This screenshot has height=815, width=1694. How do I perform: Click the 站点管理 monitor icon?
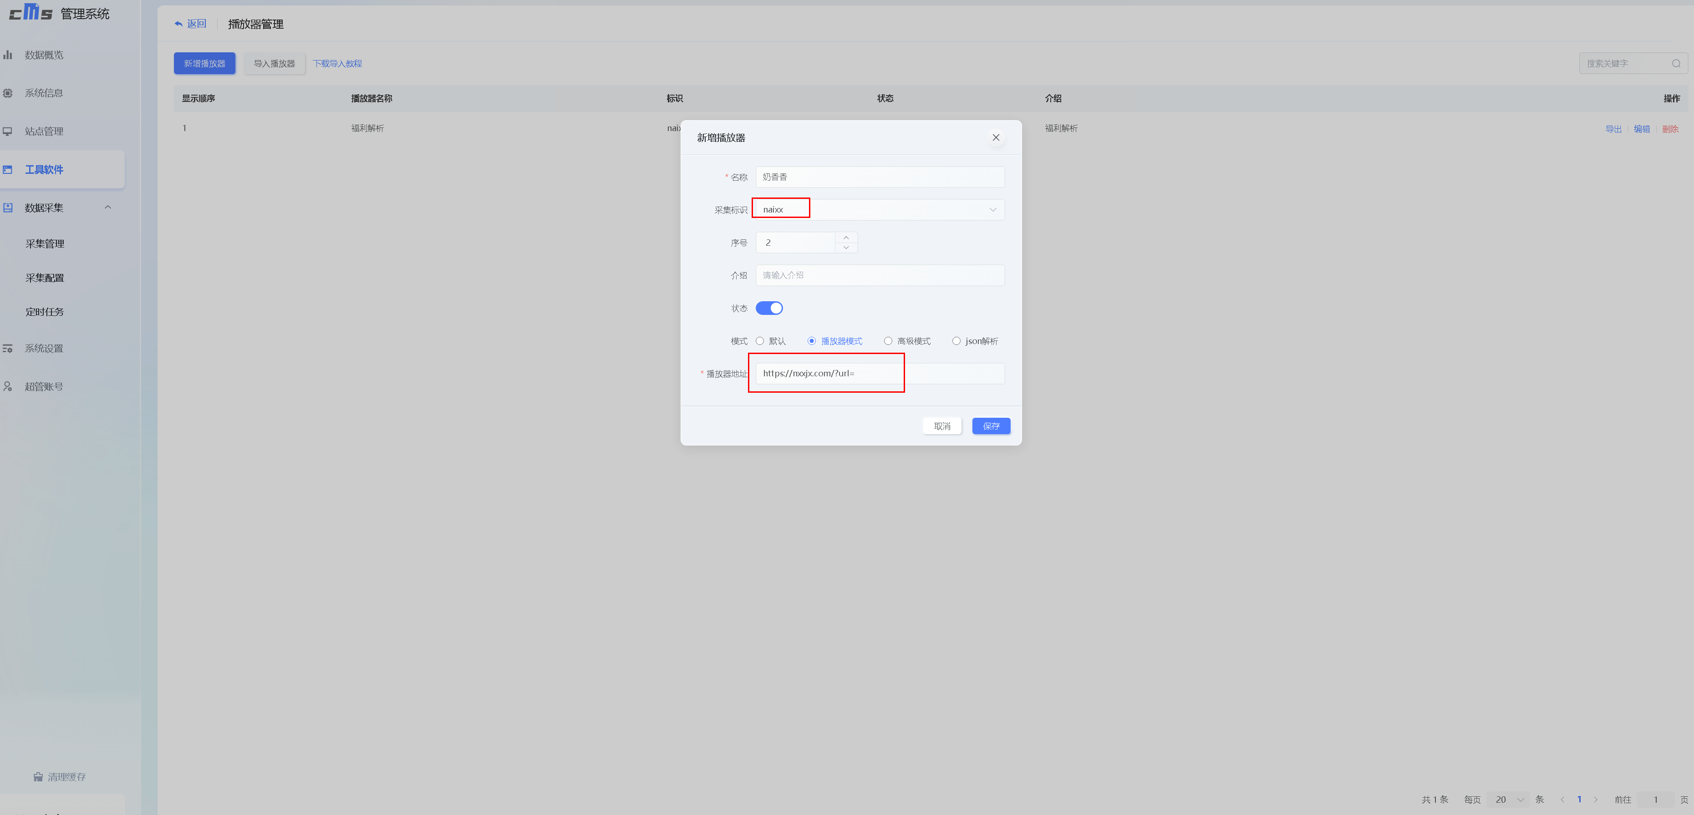tap(8, 132)
